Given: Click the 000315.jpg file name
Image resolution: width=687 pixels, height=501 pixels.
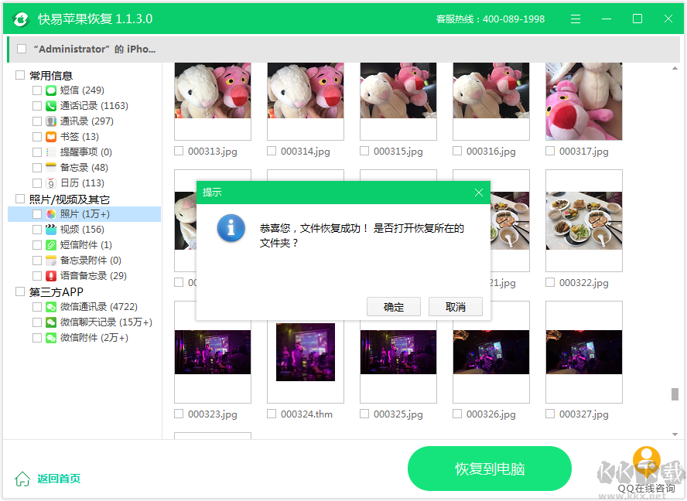Looking at the screenshot, I should pos(398,152).
